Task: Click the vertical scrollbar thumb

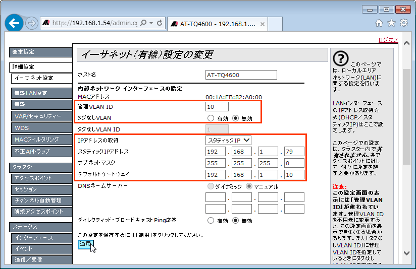Action: pyautogui.click(x=406, y=117)
